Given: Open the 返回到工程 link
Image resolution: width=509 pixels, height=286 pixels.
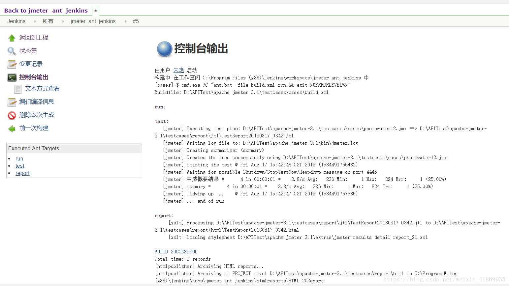Looking at the screenshot, I should click(34, 38).
